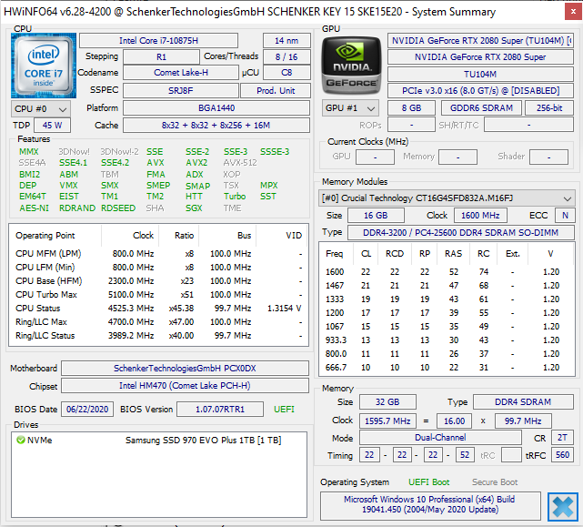
Task: Select the 1600 frequency timing row
Action: coord(446,271)
